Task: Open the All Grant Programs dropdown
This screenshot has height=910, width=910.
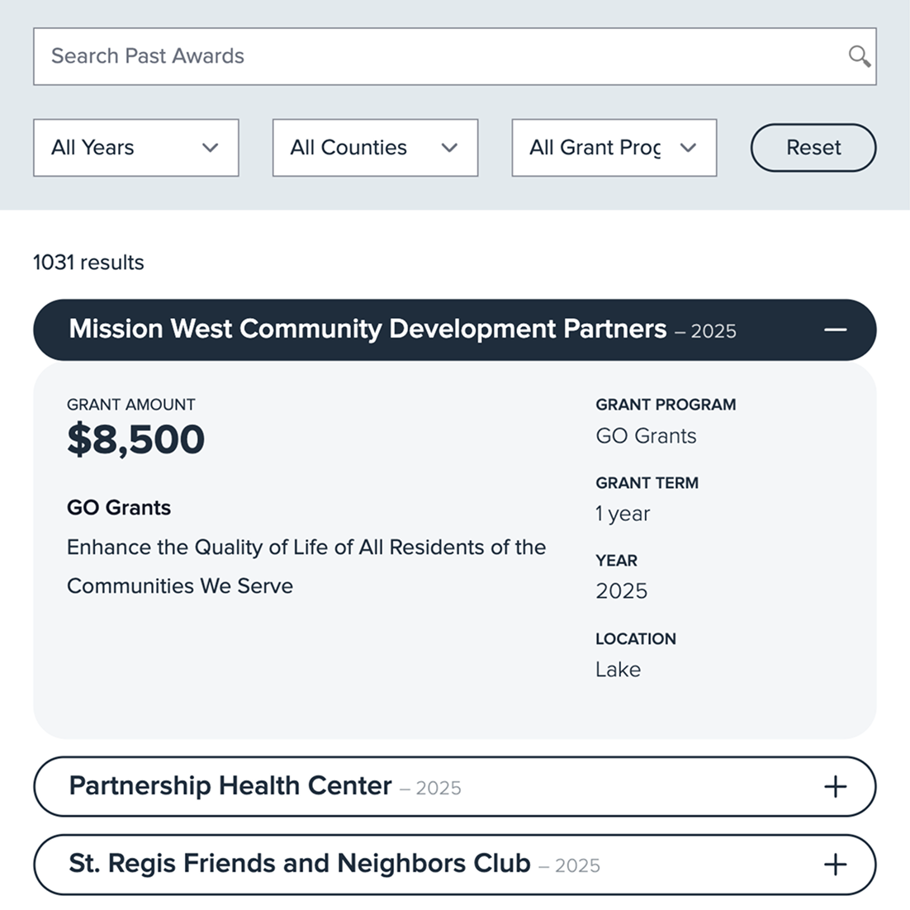Action: click(614, 148)
